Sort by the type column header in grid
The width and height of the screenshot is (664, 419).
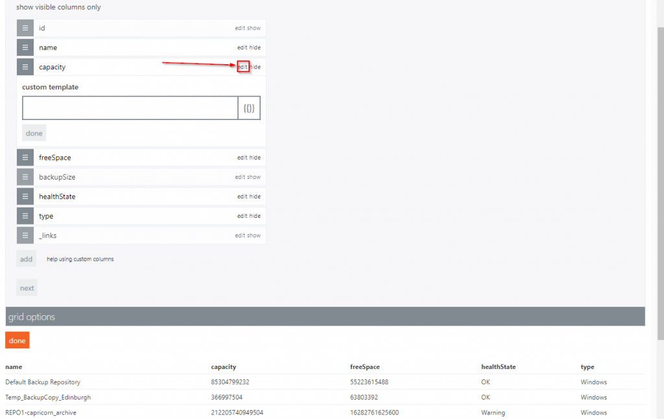click(x=587, y=367)
